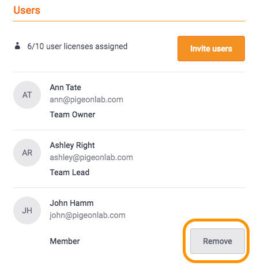Screen dimensions: 253x266
Task: Click the 6/10 user licenses assigned text
Action: (77, 46)
